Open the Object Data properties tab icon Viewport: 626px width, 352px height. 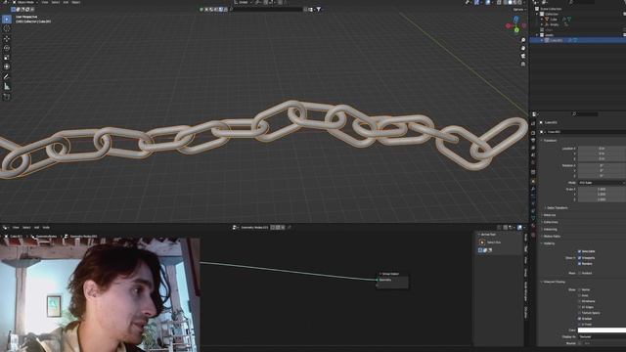pyautogui.click(x=533, y=219)
